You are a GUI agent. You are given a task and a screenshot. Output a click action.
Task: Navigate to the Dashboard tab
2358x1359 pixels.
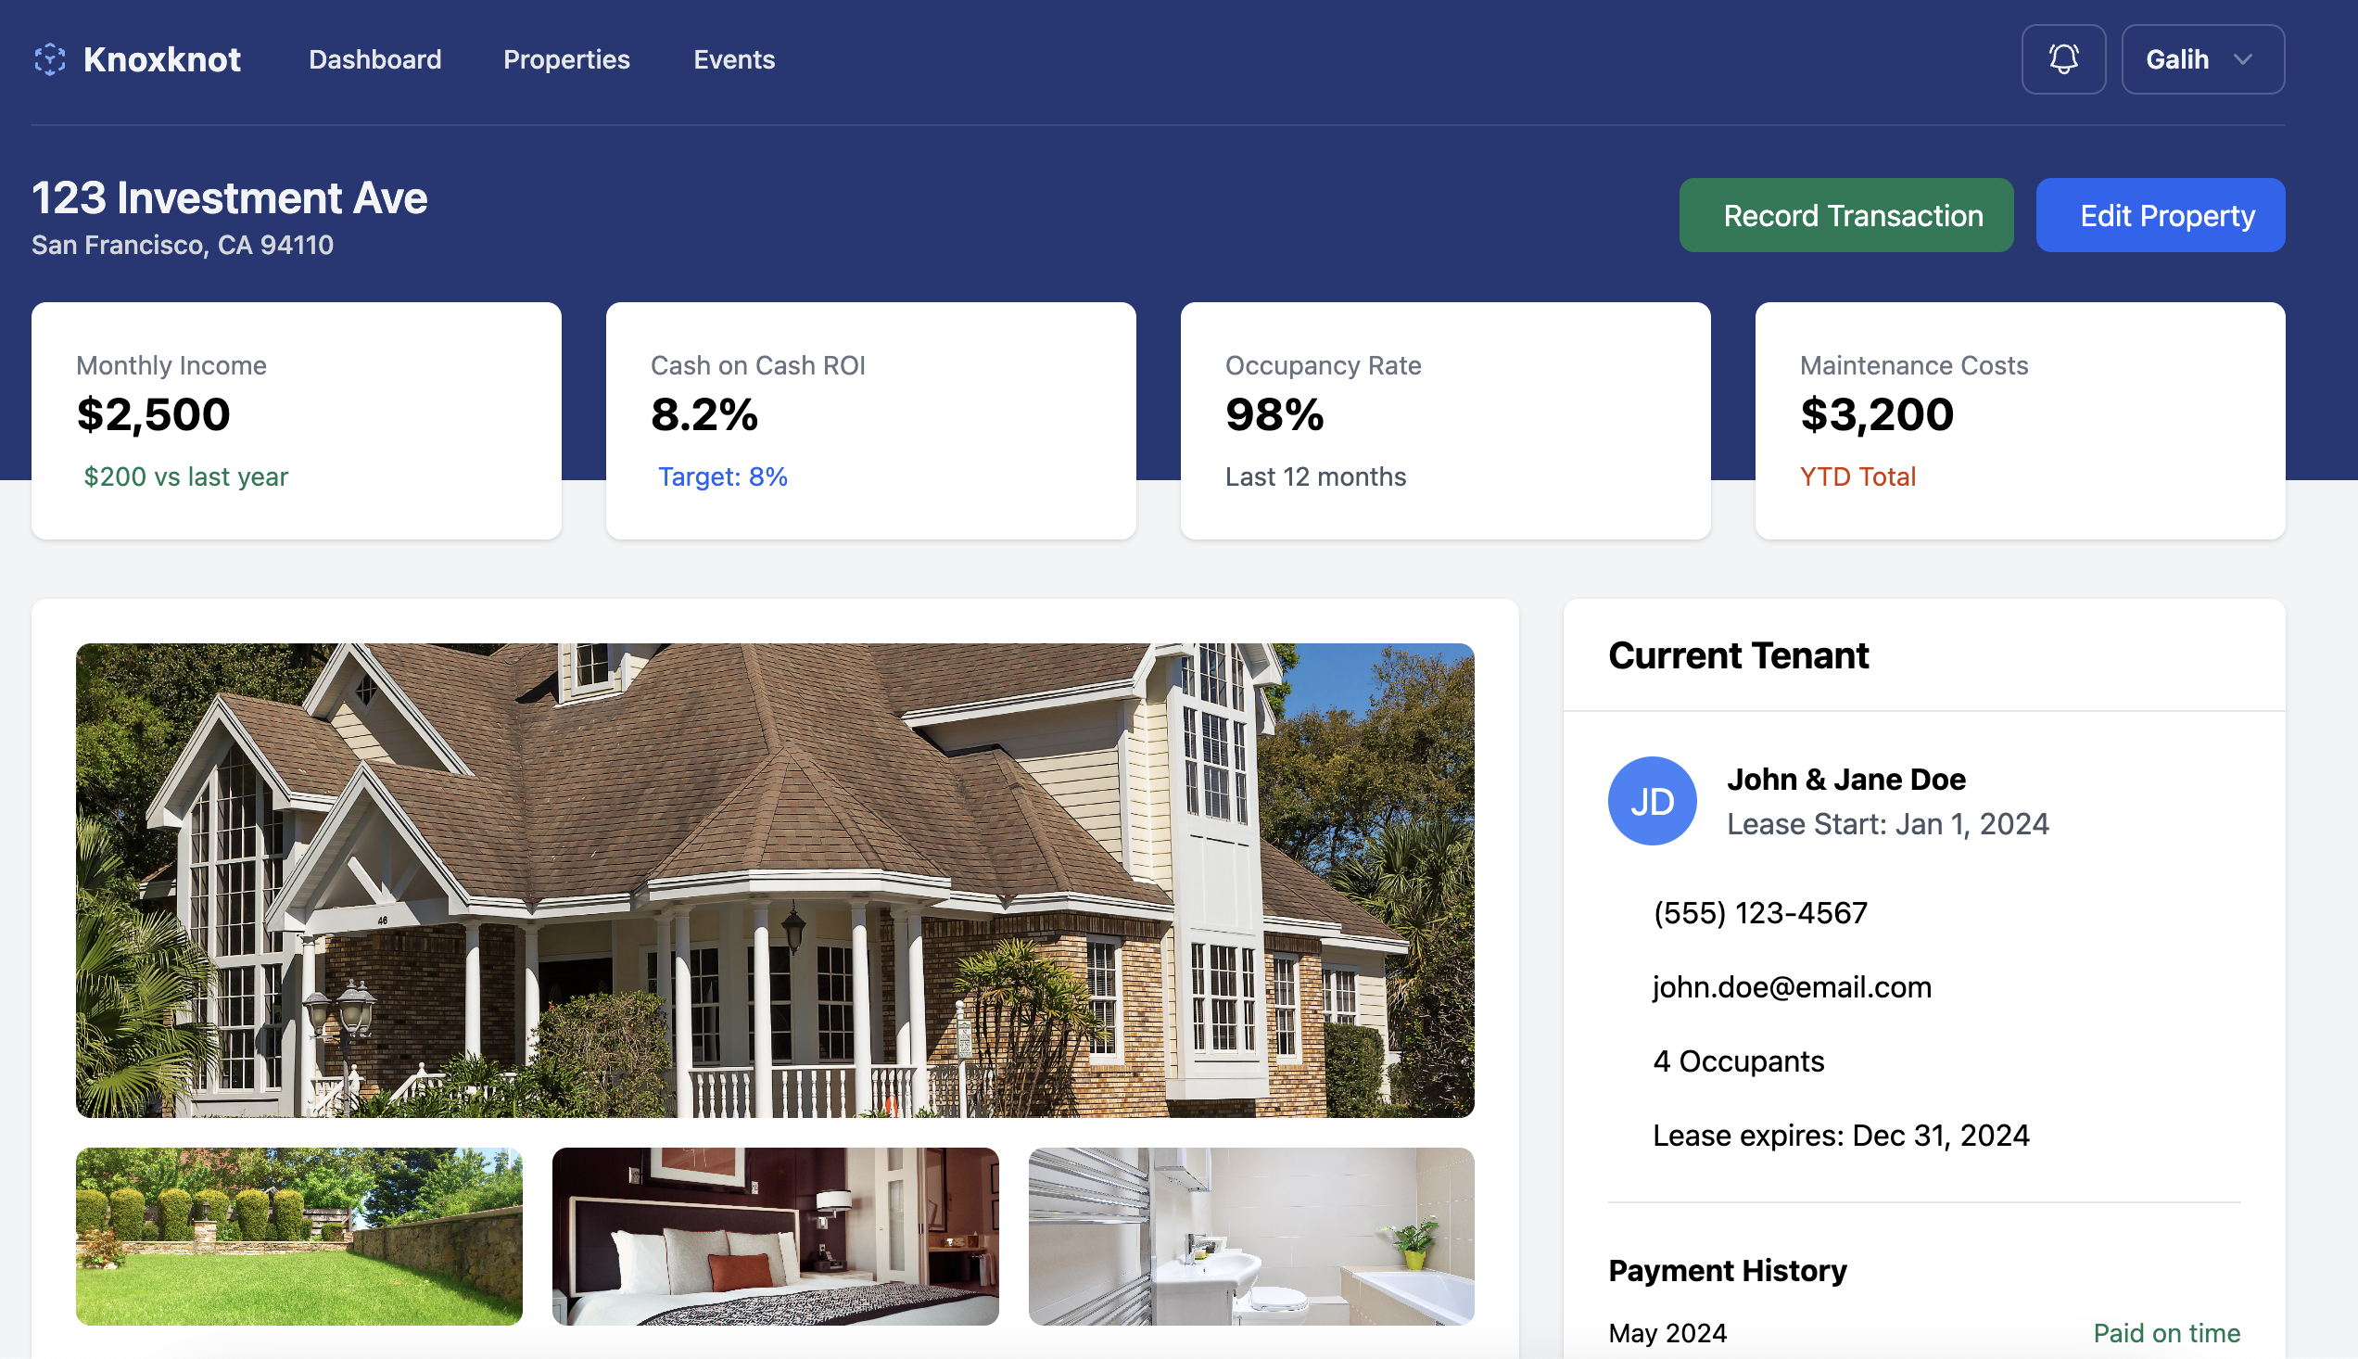point(374,58)
